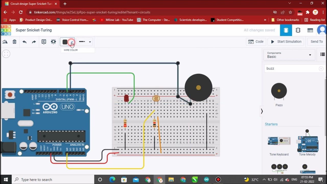Collapse the components panel

click(262, 111)
